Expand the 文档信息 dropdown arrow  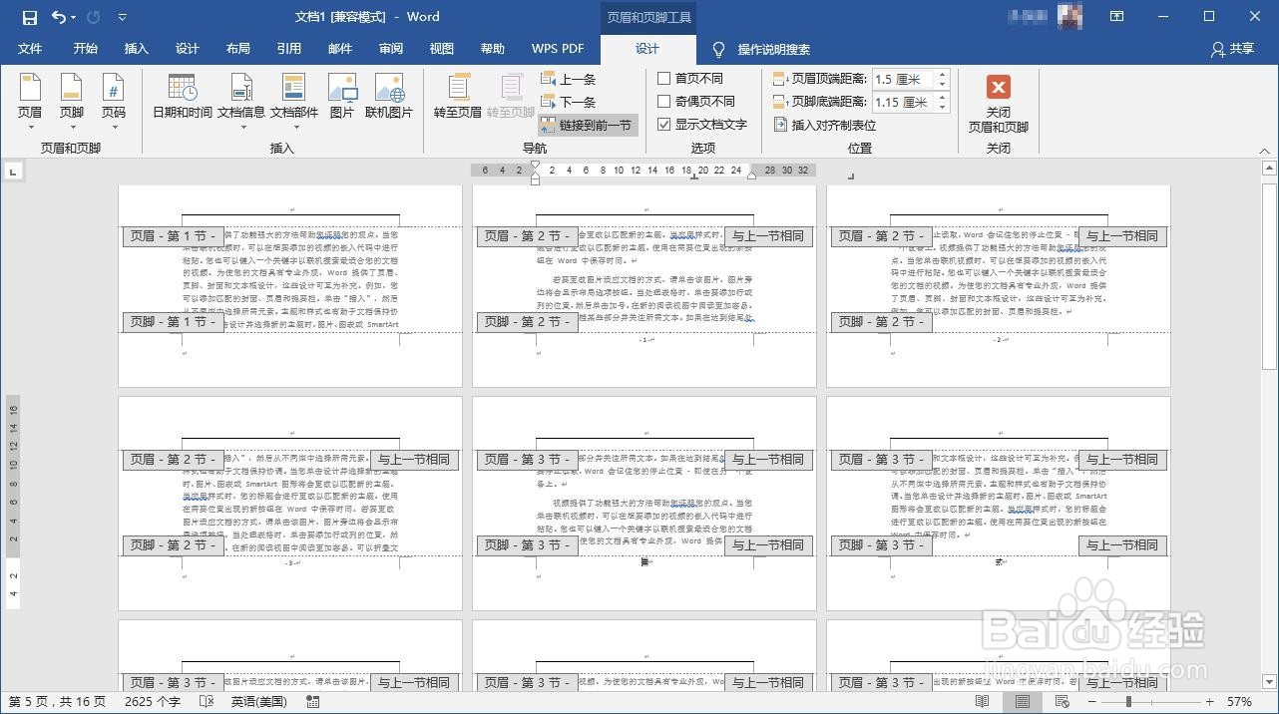tap(241, 127)
